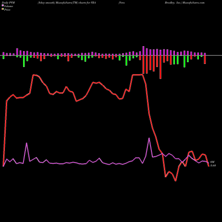Click the 0M volume value label

click(x=212, y=162)
